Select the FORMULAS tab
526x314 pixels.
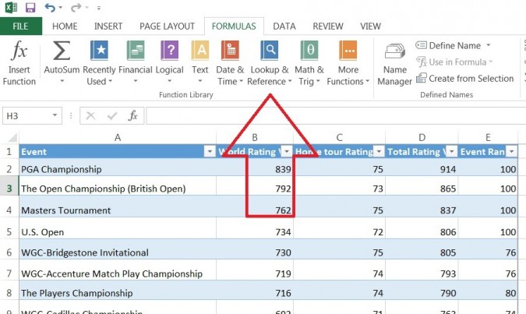coord(234,26)
